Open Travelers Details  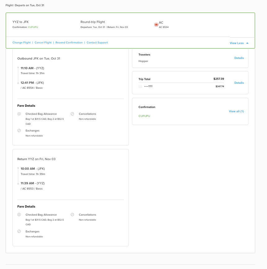pyautogui.click(x=239, y=58)
